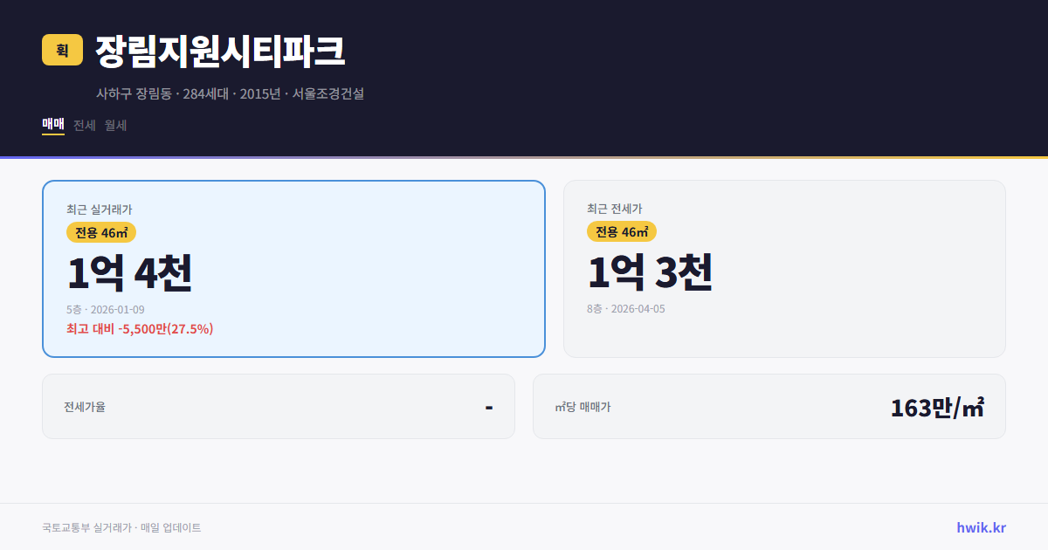Select the 전용 46㎡ badge on the jeonse card

[623, 231]
